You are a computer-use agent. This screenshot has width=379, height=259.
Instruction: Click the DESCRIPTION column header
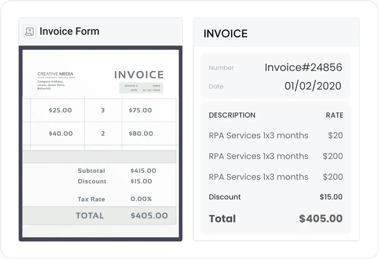click(232, 115)
